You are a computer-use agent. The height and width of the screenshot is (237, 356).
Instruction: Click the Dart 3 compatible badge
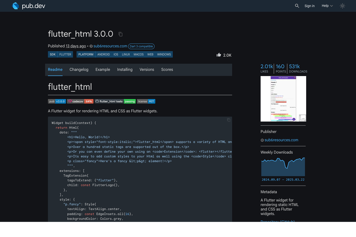141,46
